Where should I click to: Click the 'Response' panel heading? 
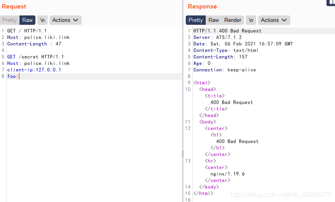coord(202,7)
